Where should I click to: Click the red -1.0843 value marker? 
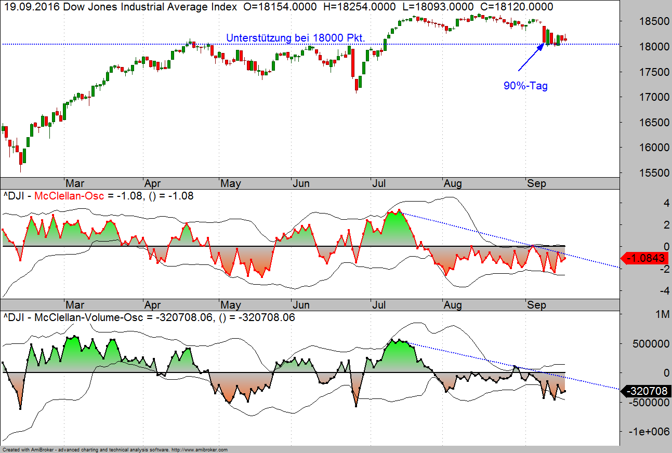(643, 258)
